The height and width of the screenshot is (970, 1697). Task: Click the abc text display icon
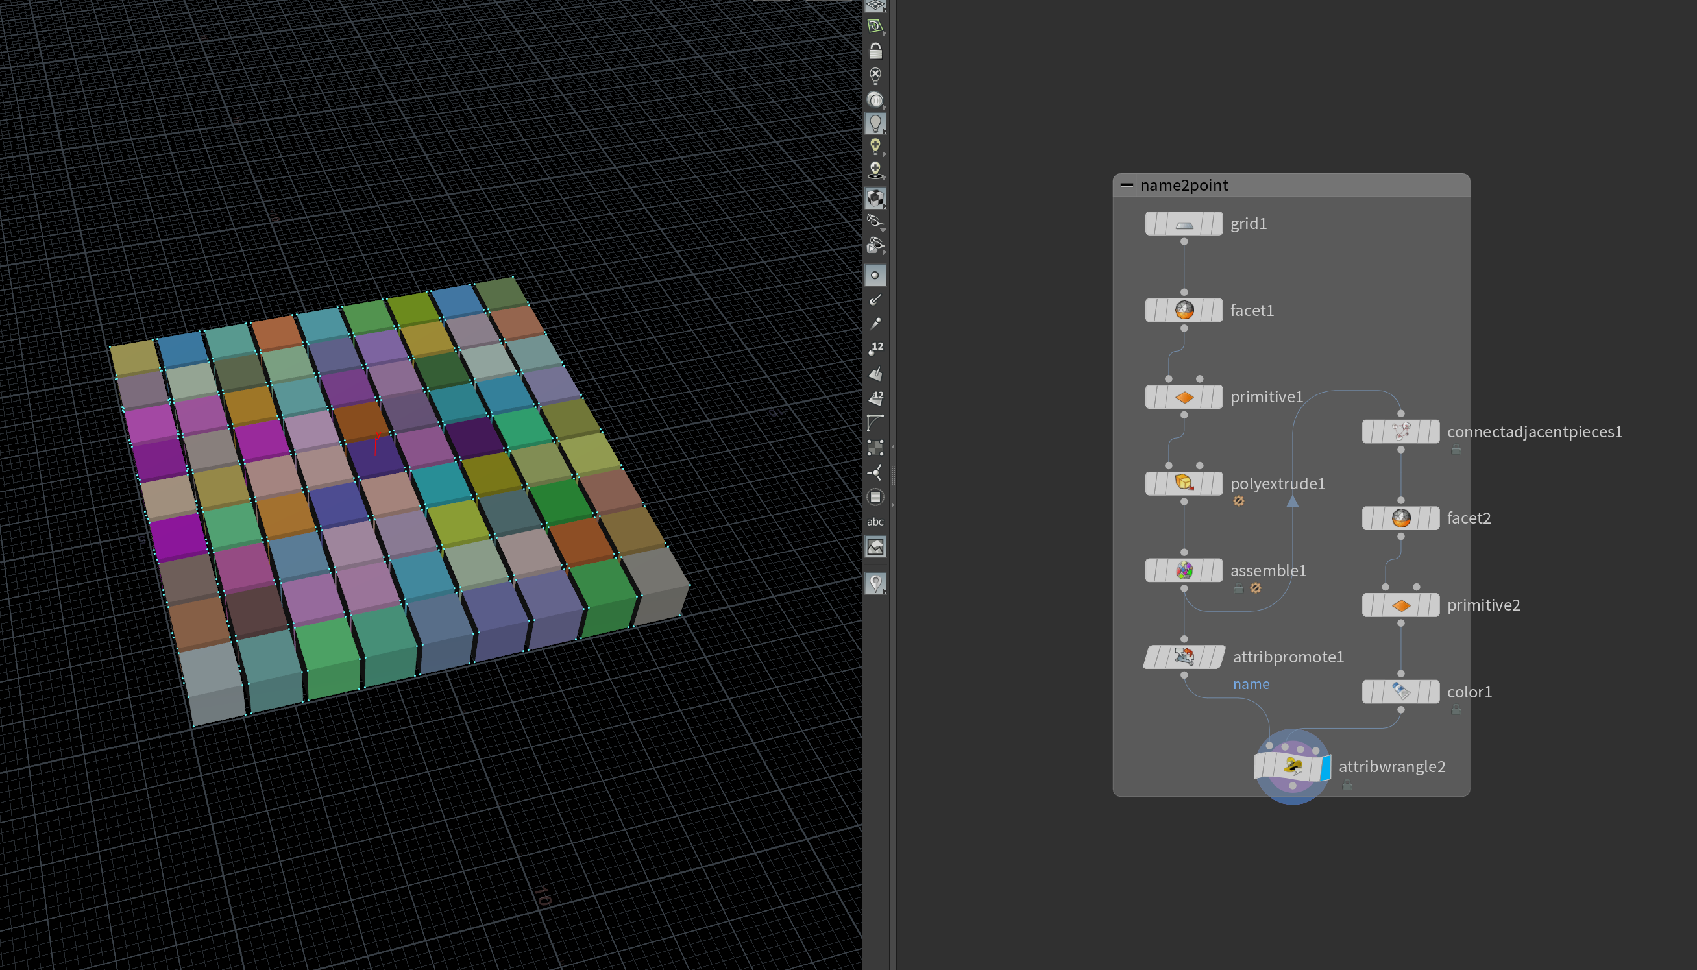point(875,522)
